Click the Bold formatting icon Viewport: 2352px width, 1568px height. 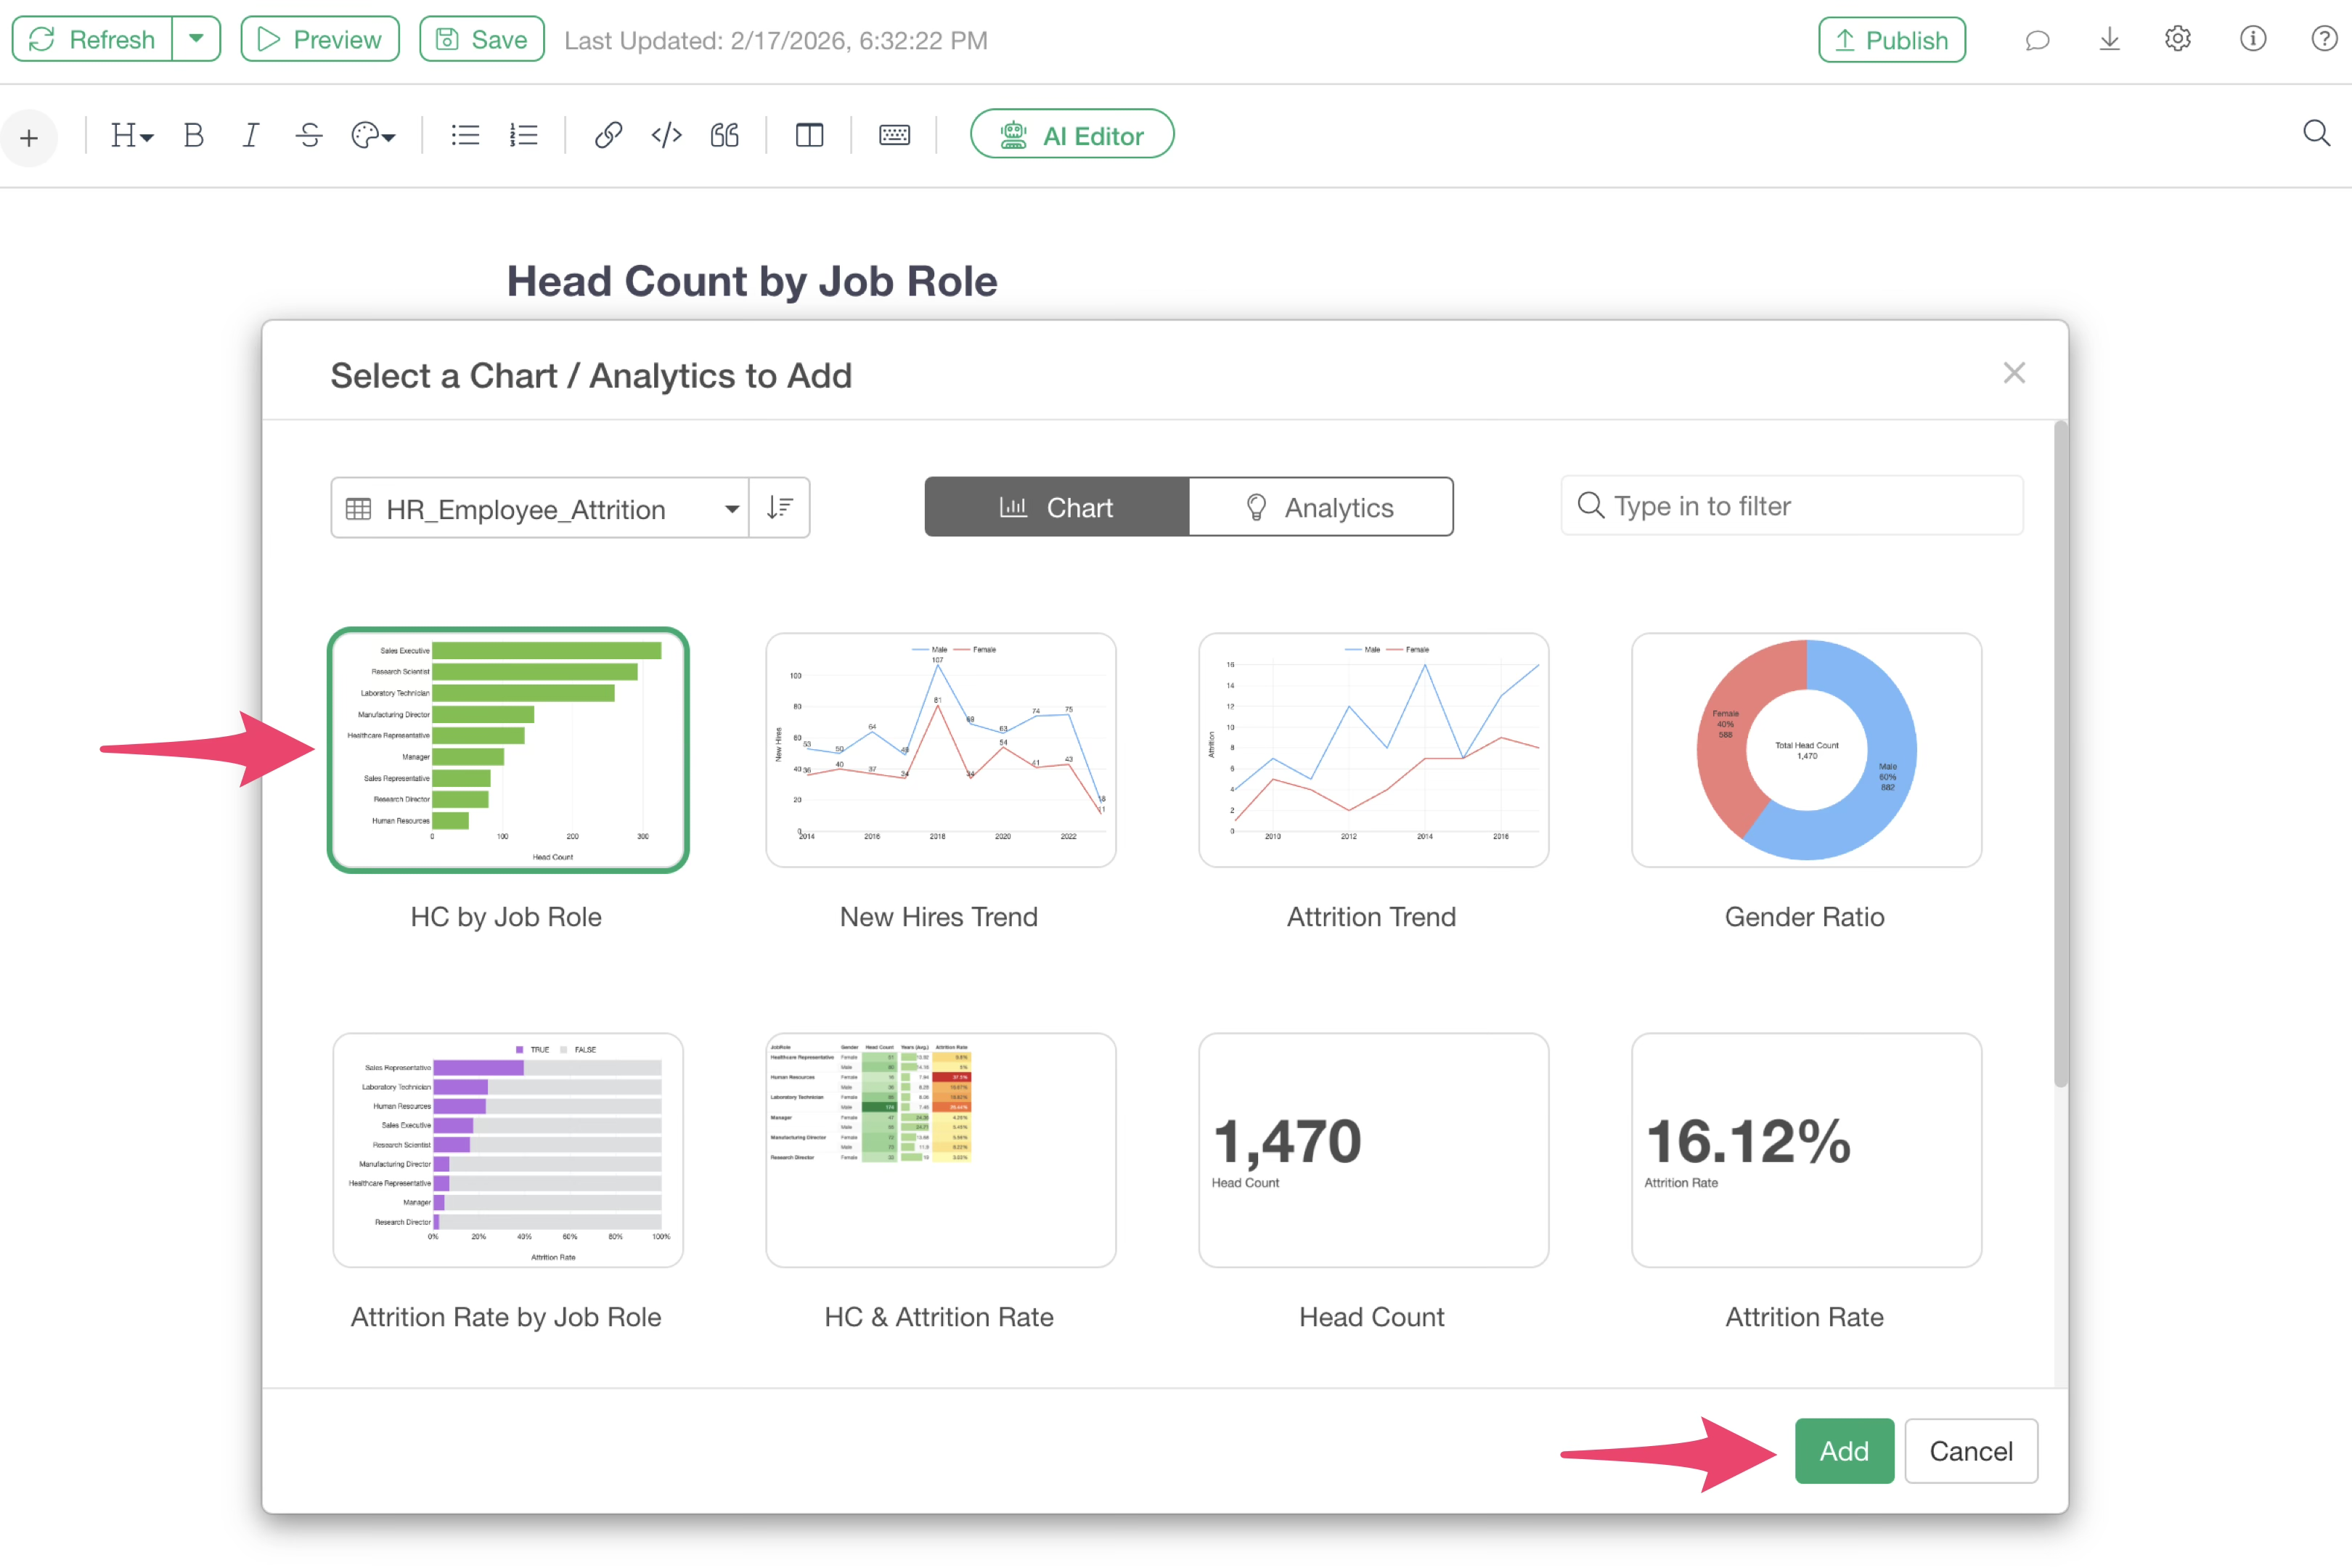[194, 135]
